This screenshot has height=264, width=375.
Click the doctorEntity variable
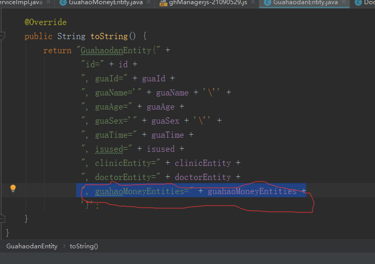[x=203, y=177]
